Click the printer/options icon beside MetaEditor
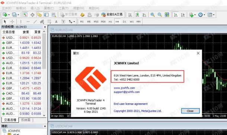 coord(89,15)
